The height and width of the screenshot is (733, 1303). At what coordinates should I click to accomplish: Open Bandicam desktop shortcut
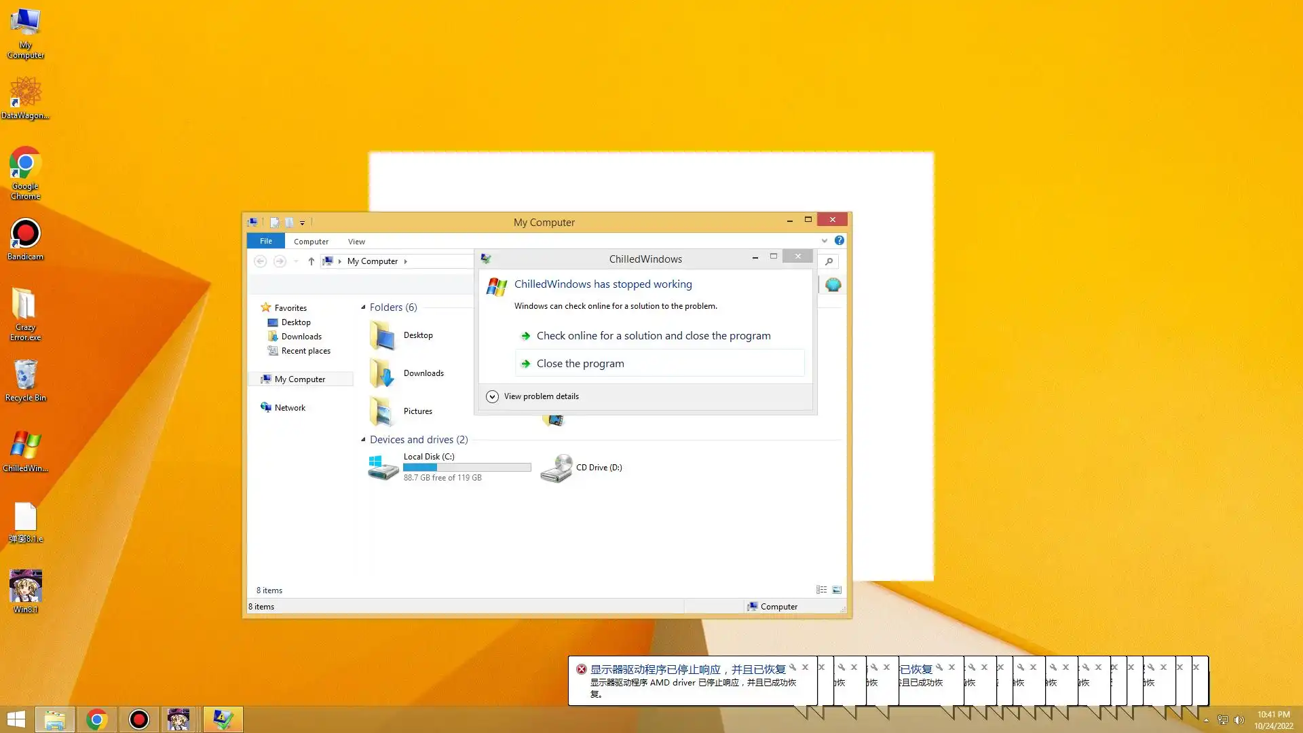tap(25, 234)
